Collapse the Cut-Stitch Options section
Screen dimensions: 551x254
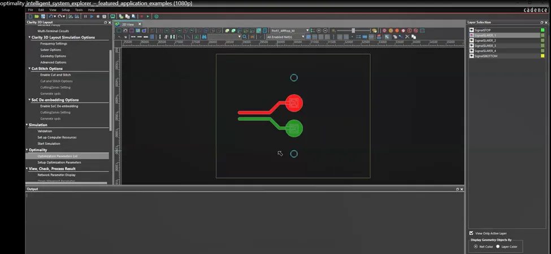[x=29, y=69]
